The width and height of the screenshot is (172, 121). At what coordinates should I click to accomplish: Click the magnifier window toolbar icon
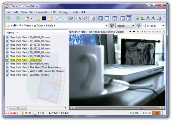[x=122, y=18]
